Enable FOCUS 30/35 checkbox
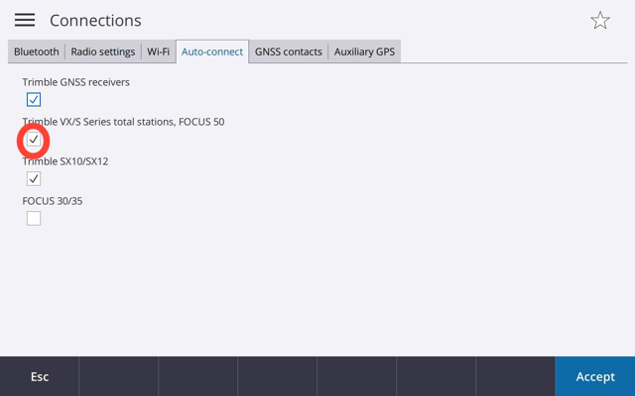Screen dimensions: 635x396 tap(34, 218)
